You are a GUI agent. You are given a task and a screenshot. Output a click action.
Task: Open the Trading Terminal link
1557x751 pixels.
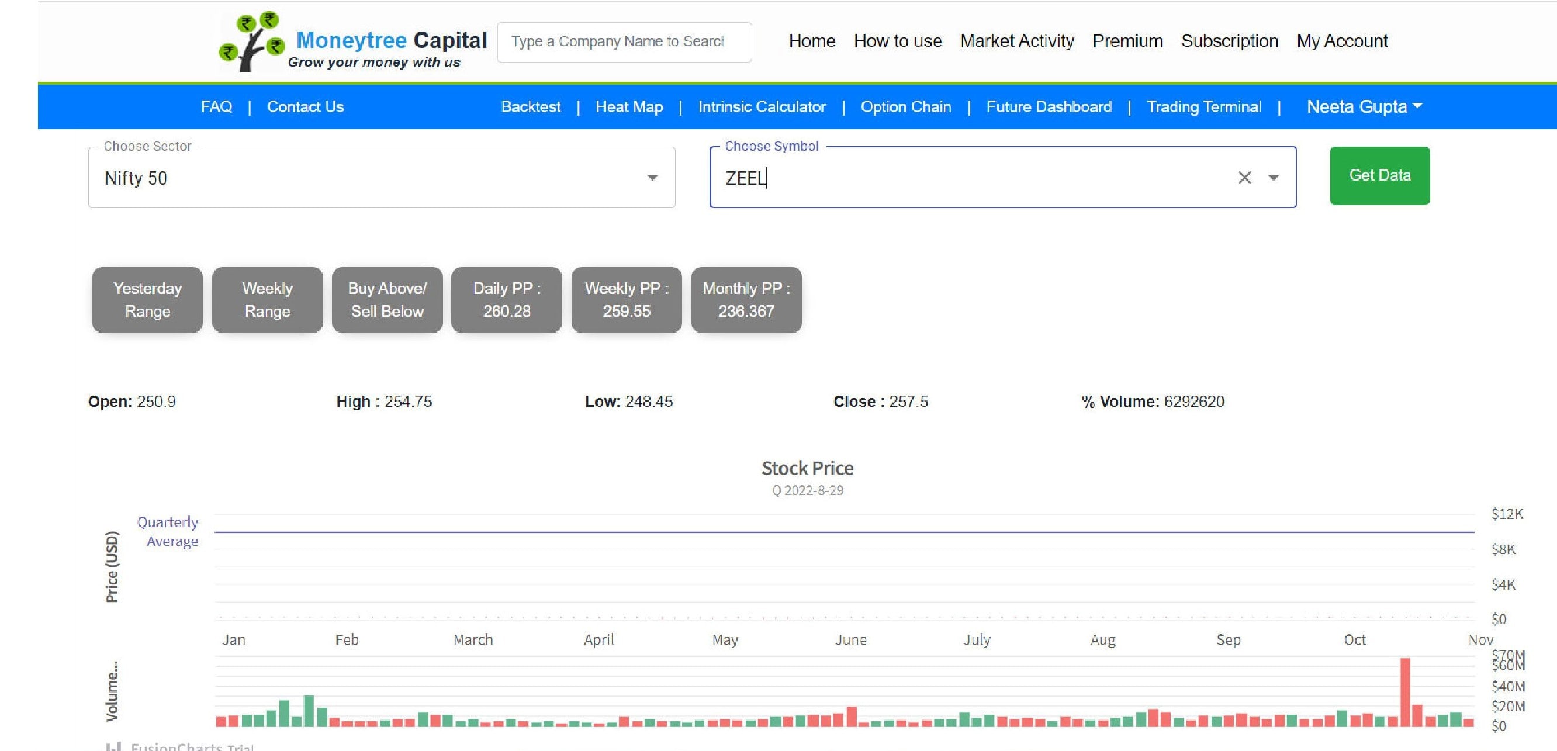(x=1203, y=107)
